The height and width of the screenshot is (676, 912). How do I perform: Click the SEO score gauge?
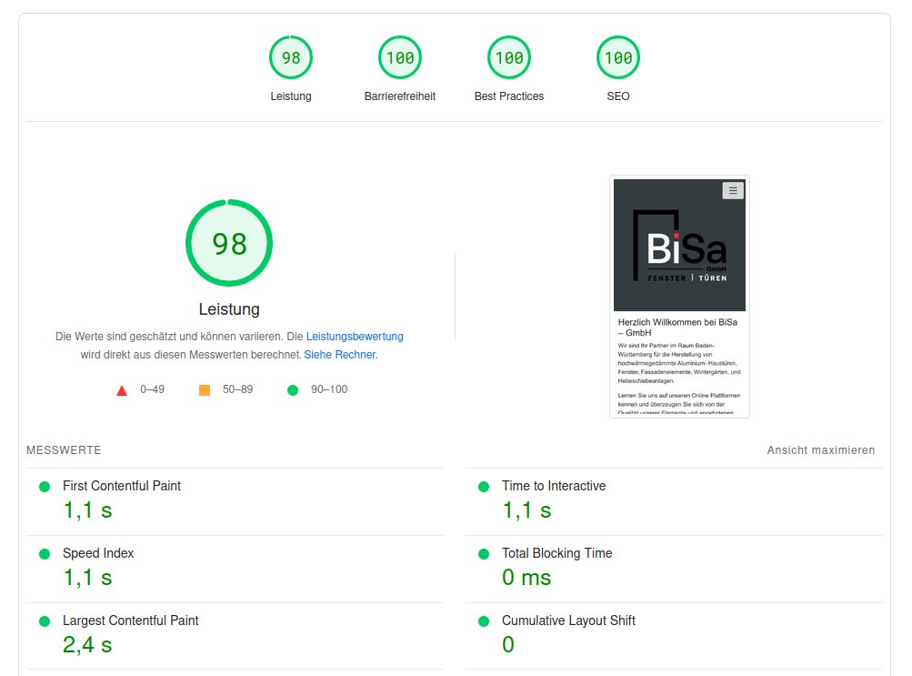pos(618,58)
